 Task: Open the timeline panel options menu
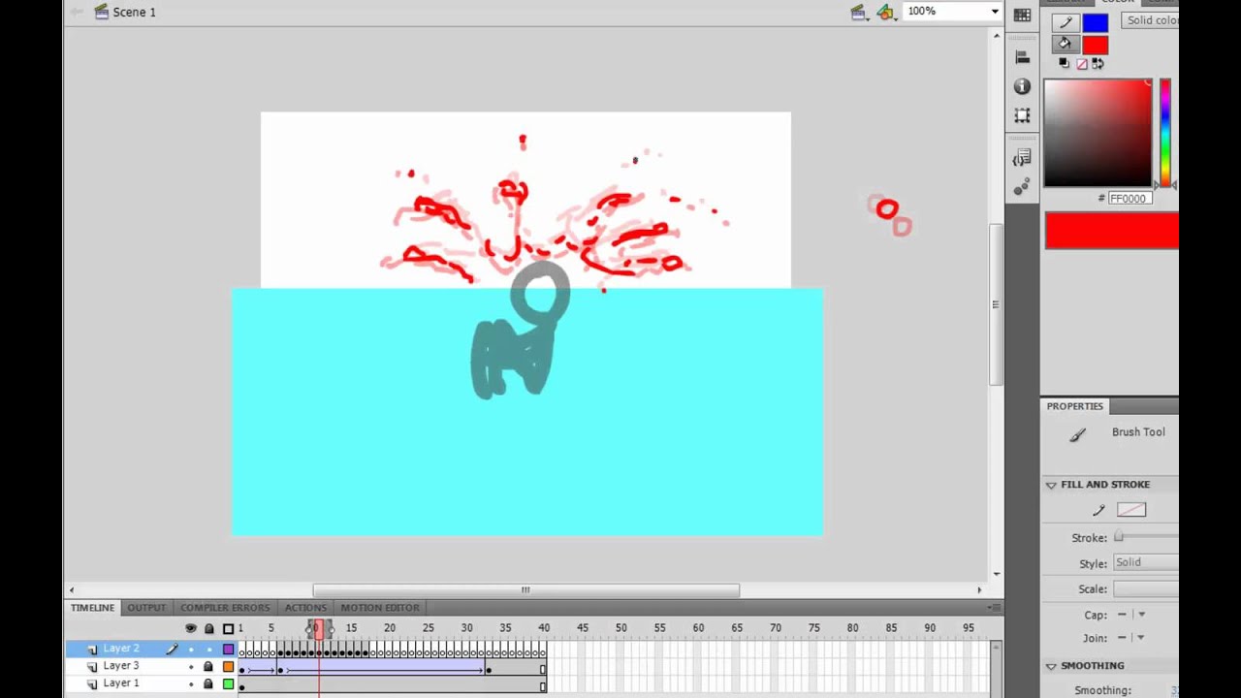point(993,608)
